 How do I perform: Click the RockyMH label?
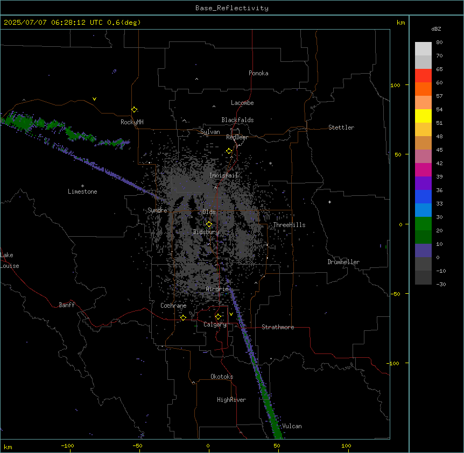tap(132, 122)
